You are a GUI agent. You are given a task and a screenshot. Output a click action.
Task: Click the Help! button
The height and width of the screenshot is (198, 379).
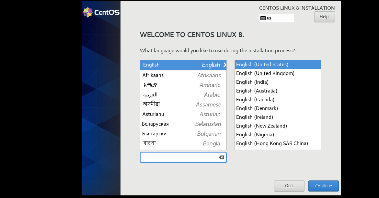click(x=324, y=17)
